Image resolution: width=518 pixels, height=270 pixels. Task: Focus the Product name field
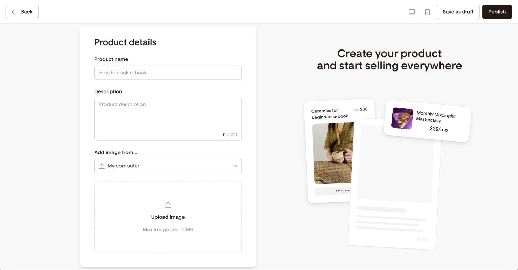(168, 73)
